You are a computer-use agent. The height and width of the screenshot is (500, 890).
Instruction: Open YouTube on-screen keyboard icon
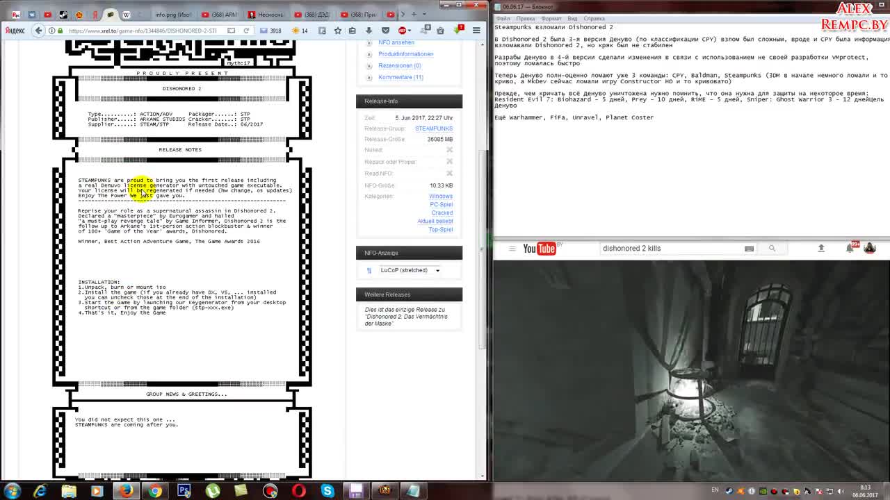click(749, 249)
